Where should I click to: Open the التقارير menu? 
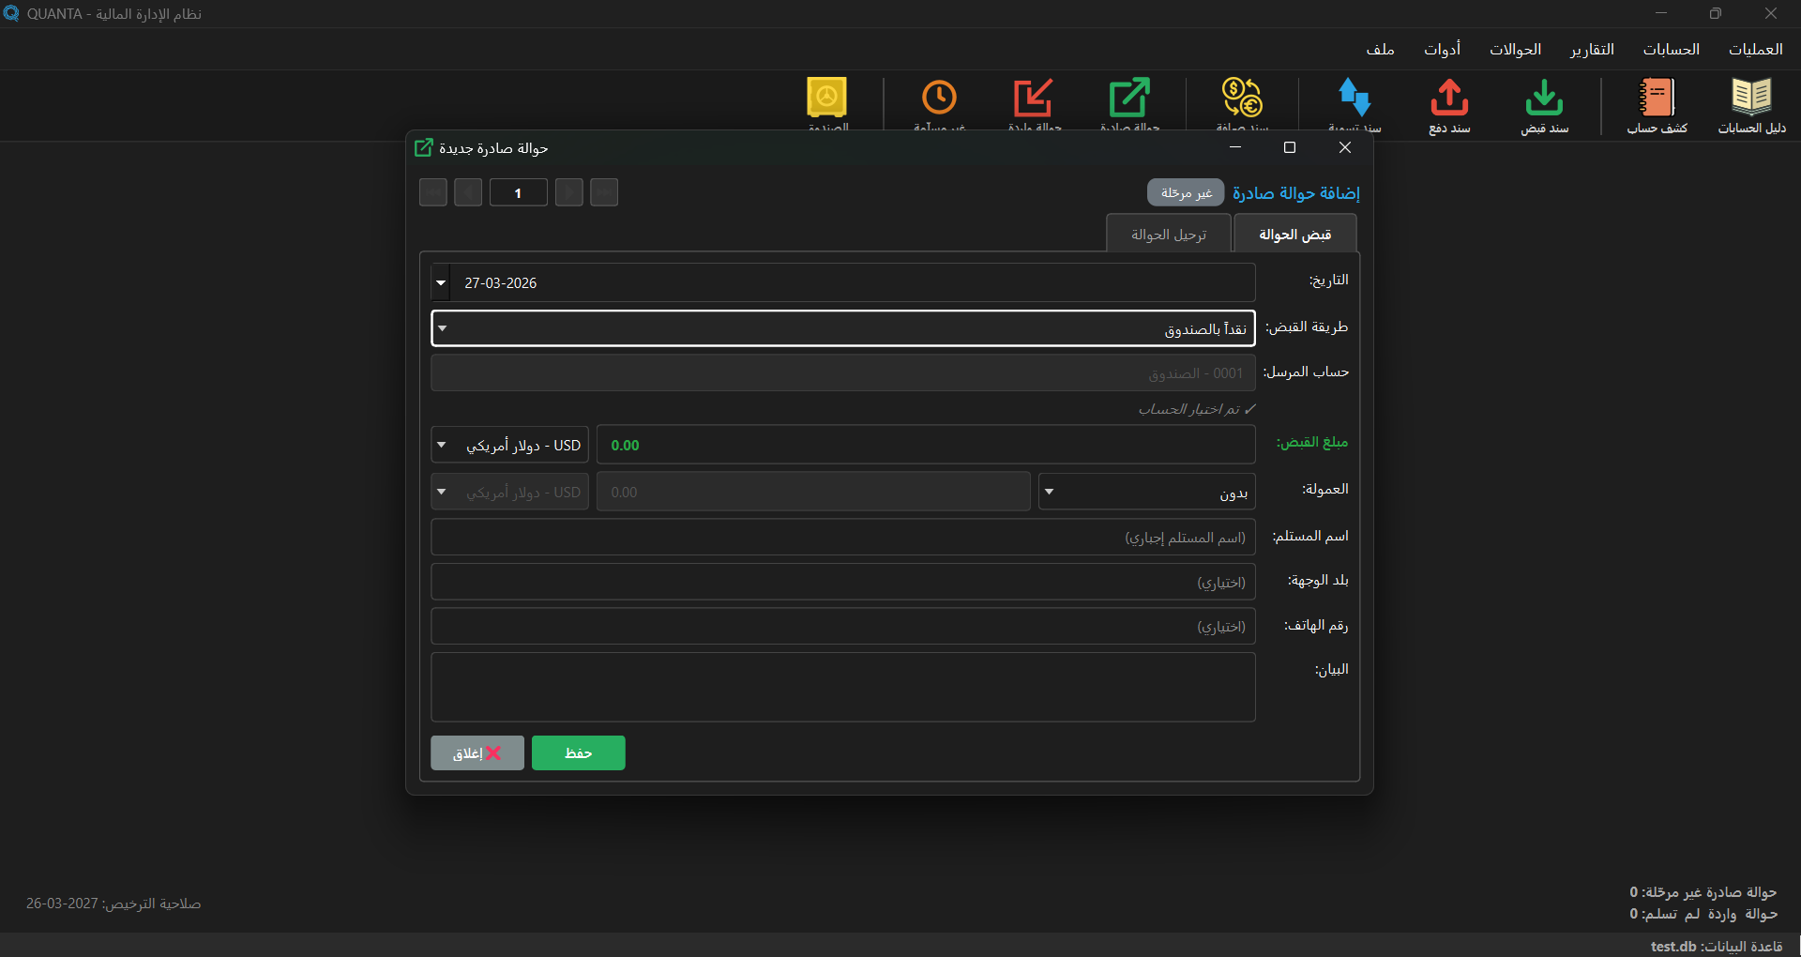1592,49
